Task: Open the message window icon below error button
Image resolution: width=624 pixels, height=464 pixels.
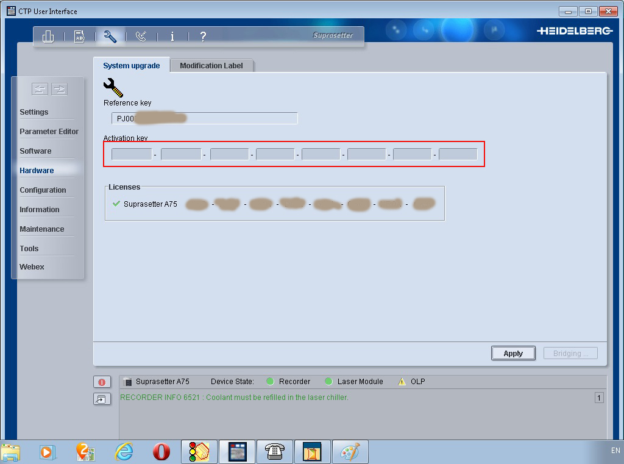Action: [x=102, y=399]
